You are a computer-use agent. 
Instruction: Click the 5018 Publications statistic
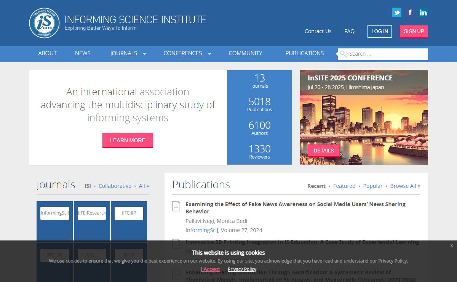coord(259,104)
